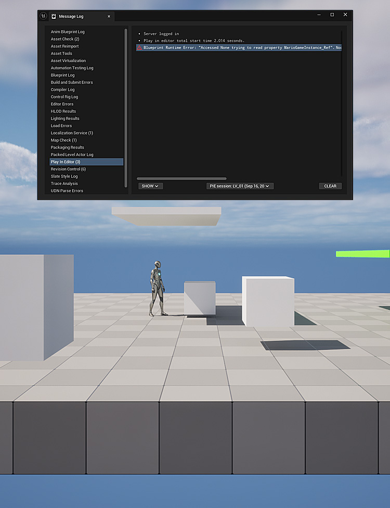The image size is (390, 508).
Task: Select the Compiler Log category
Action: [x=62, y=90]
